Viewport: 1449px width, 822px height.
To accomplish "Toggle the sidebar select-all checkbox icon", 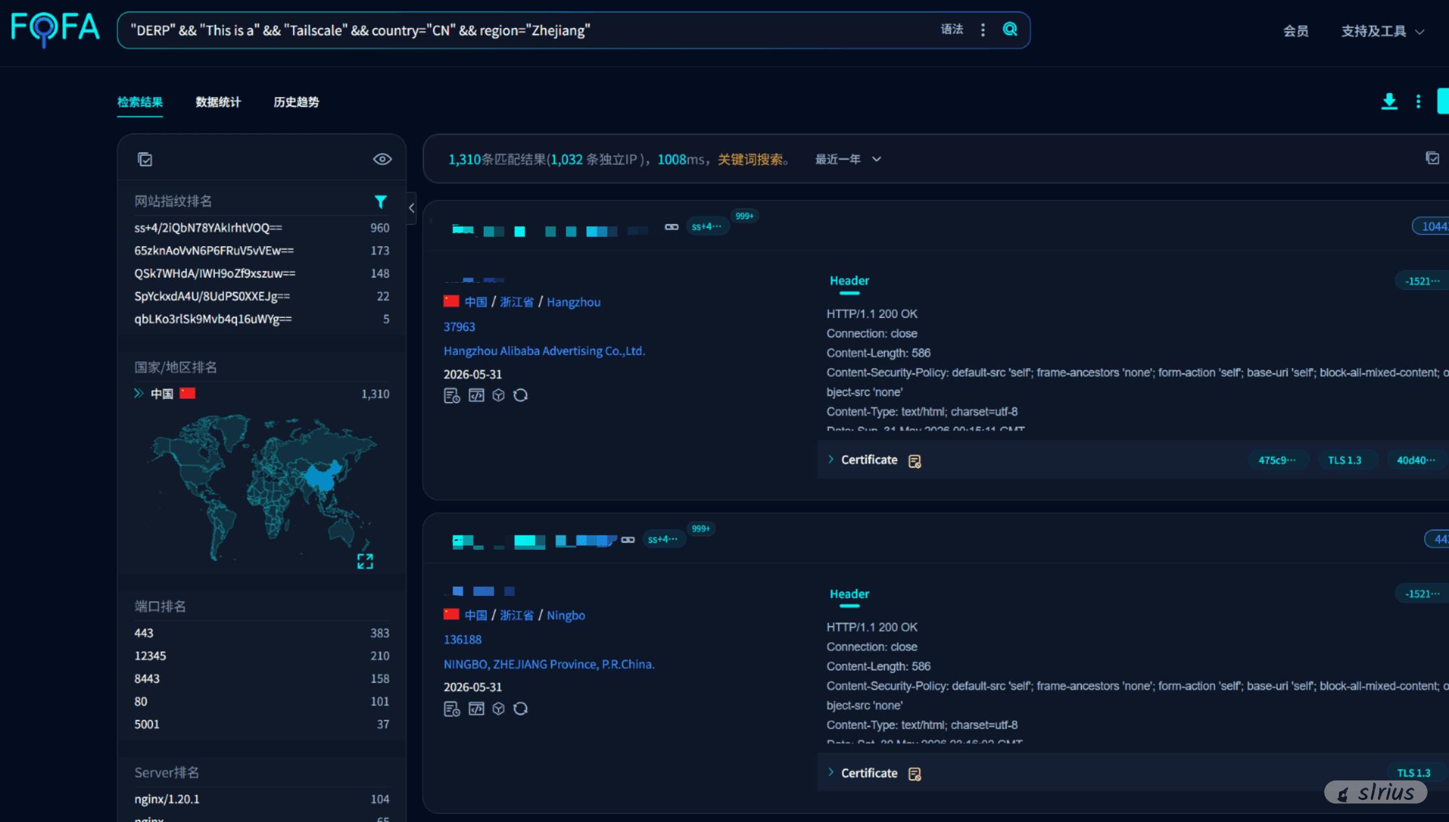I will click(x=145, y=160).
